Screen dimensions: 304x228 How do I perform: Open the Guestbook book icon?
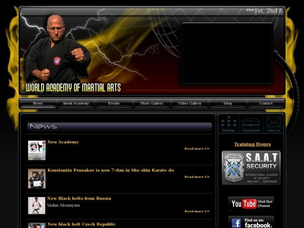(251, 124)
